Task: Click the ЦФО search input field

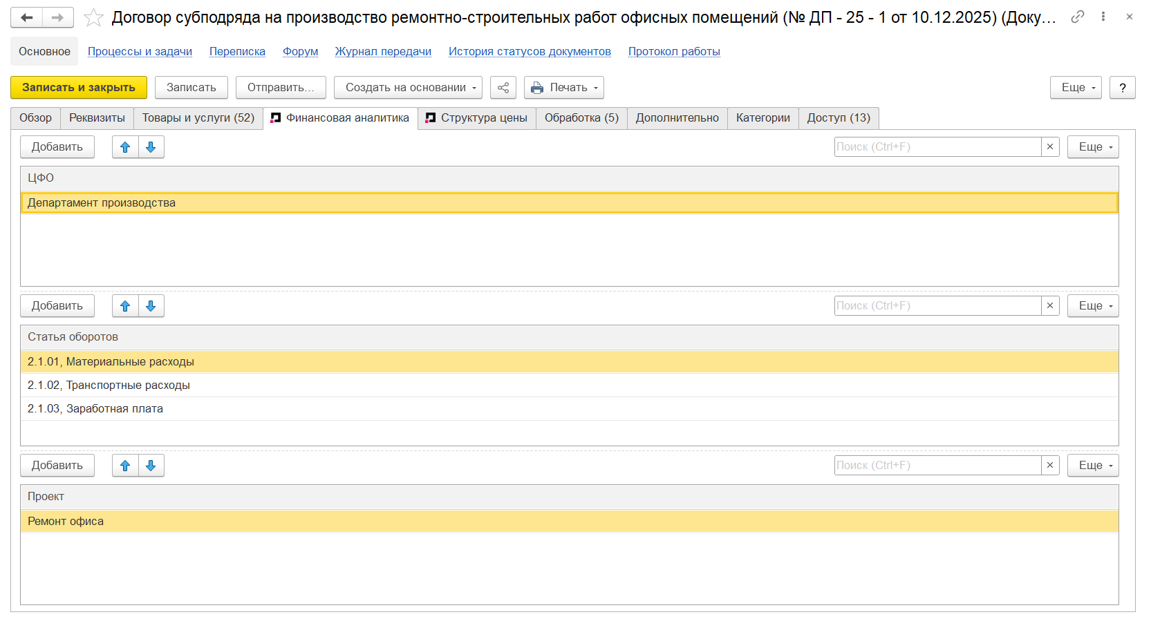Action: [x=937, y=147]
